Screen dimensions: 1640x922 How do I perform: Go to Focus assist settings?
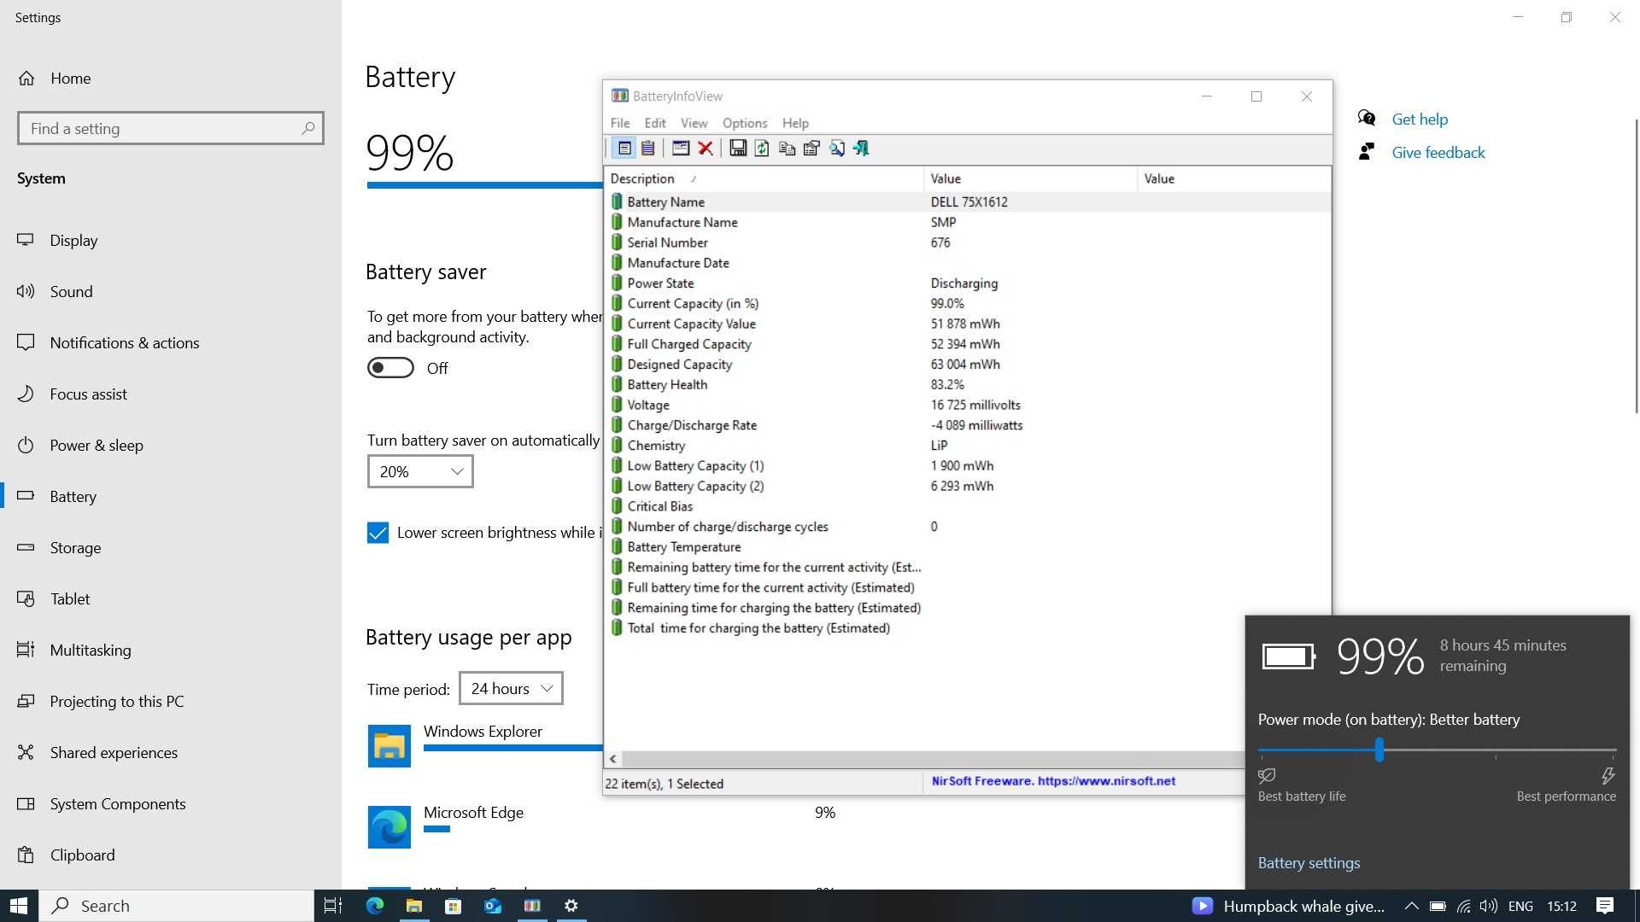pos(171,394)
